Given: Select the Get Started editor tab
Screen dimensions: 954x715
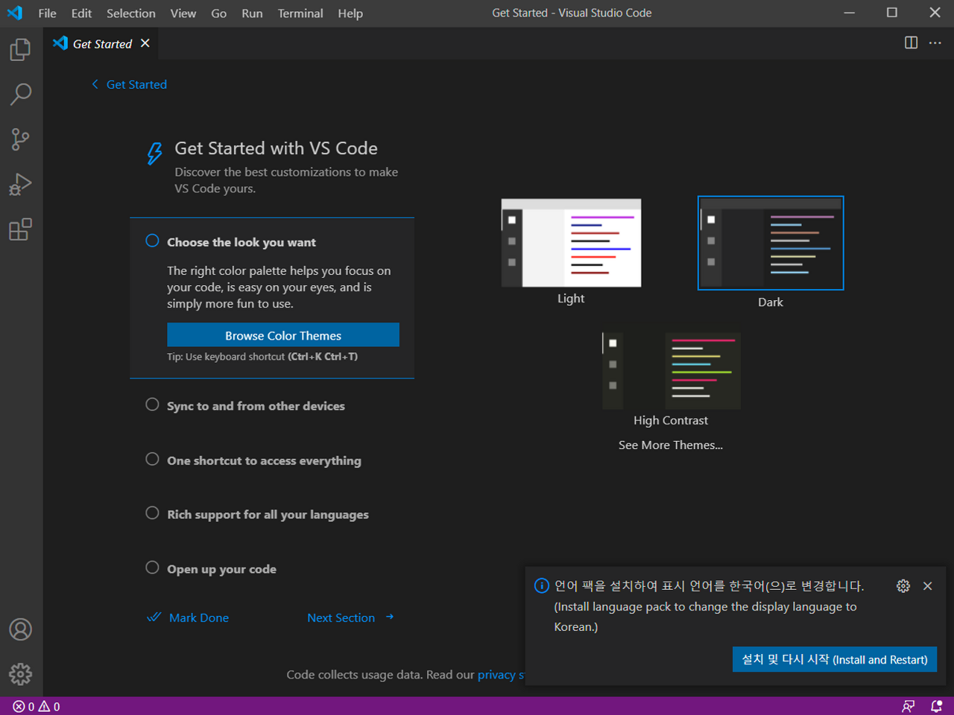Looking at the screenshot, I should [x=101, y=43].
